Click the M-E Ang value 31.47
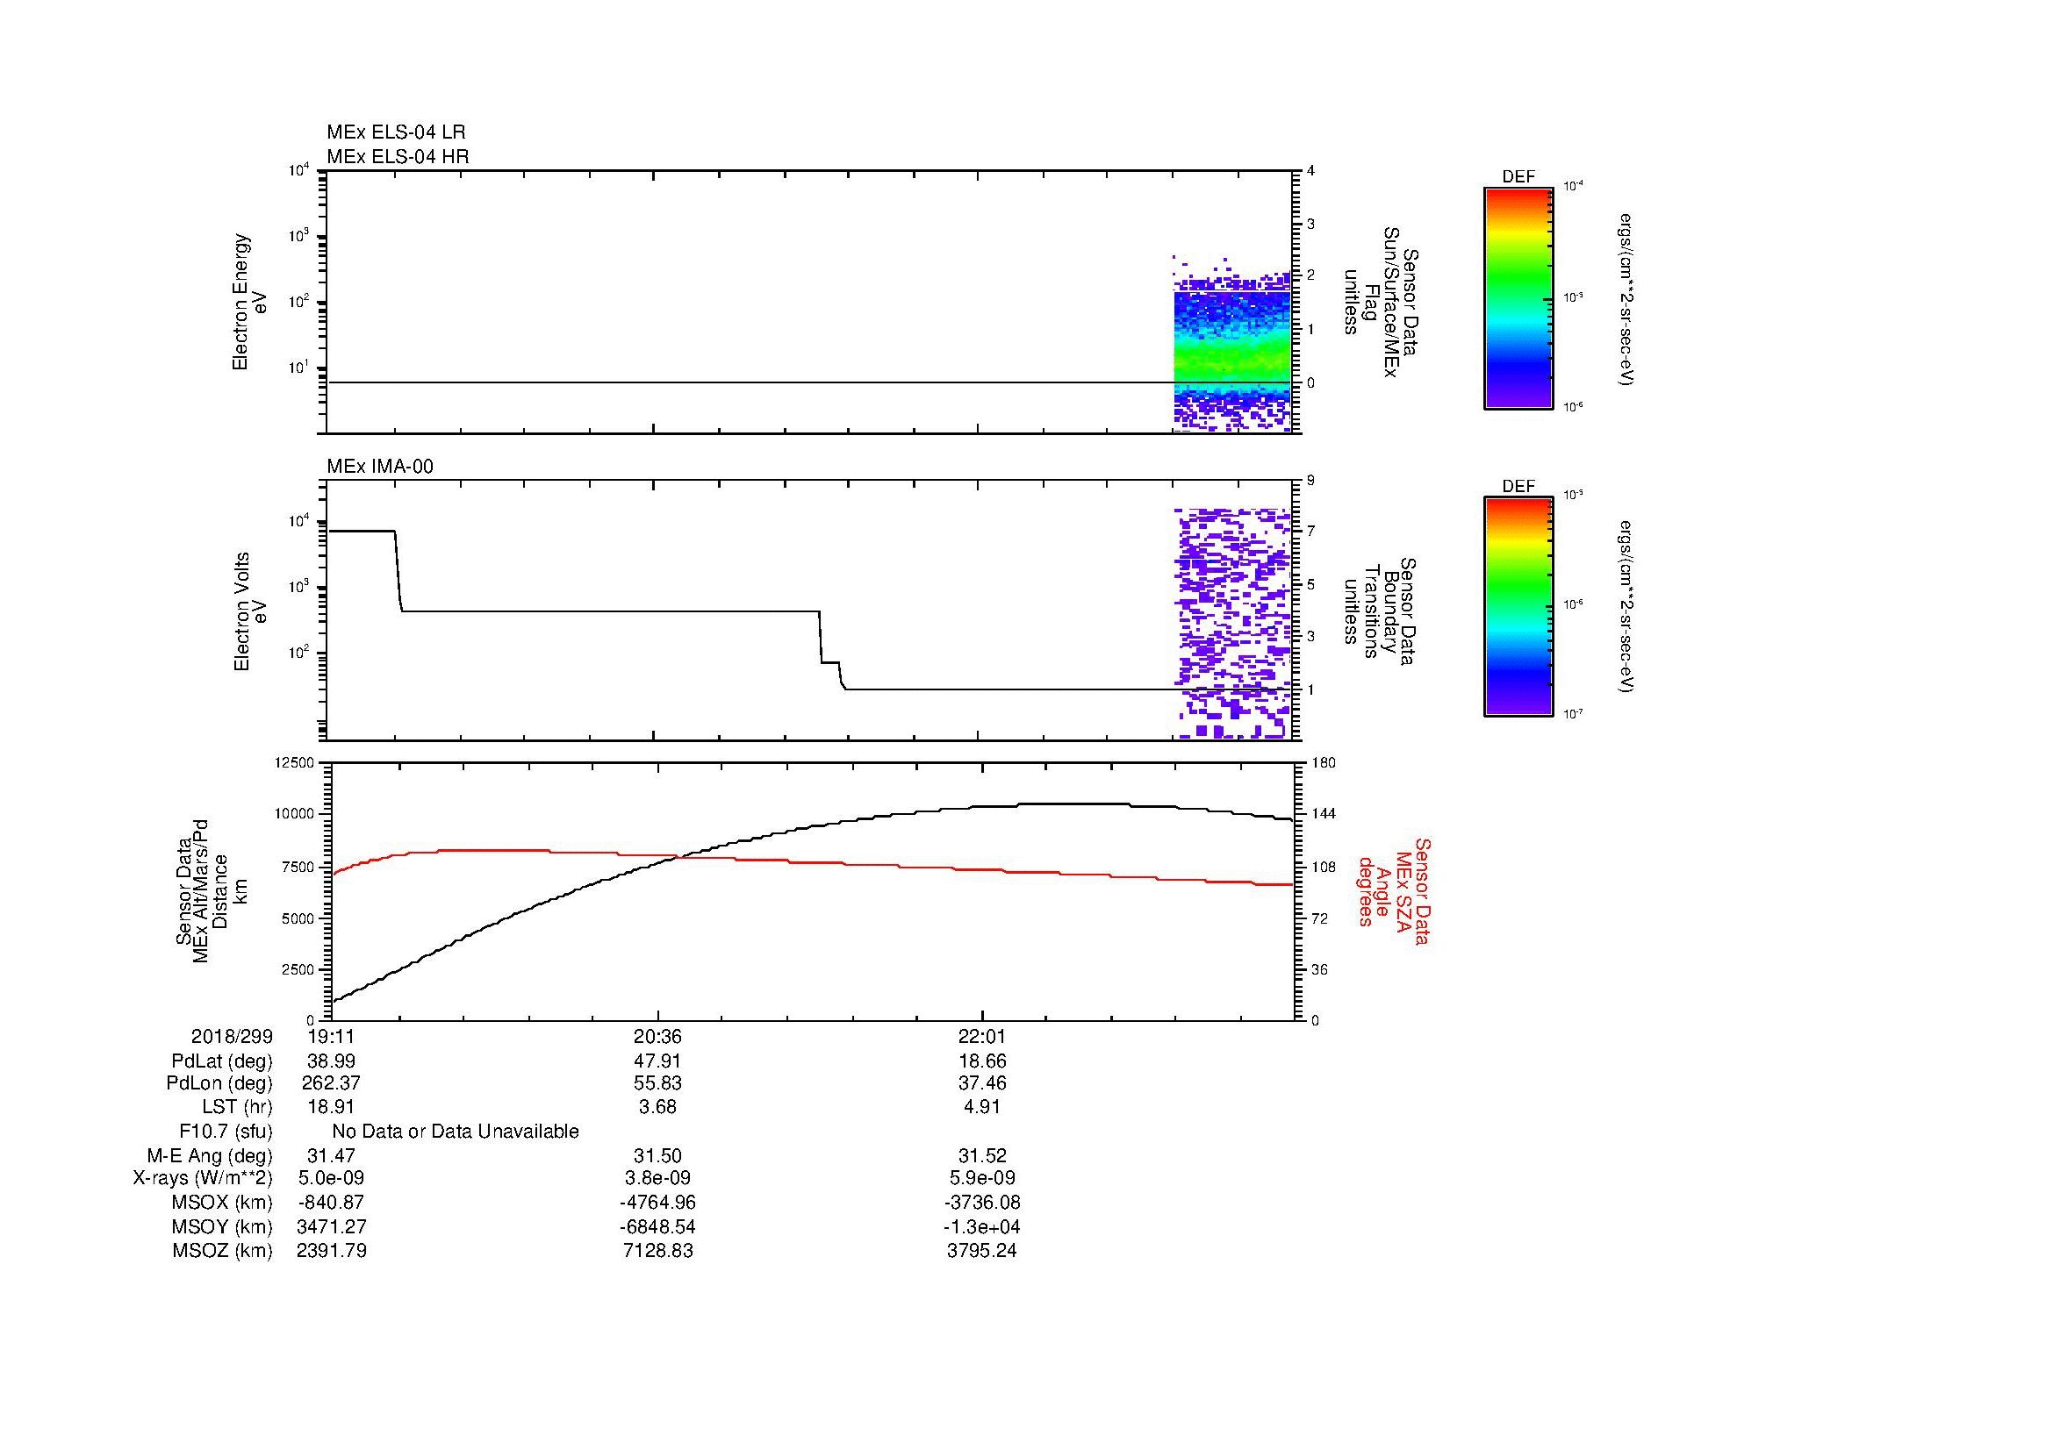Viewport: 2053px width, 1450px height. (331, 1155)
